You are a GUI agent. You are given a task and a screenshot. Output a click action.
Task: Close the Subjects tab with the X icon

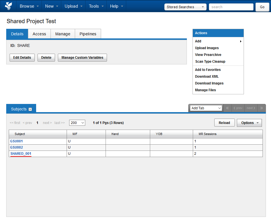pos(30,109)
